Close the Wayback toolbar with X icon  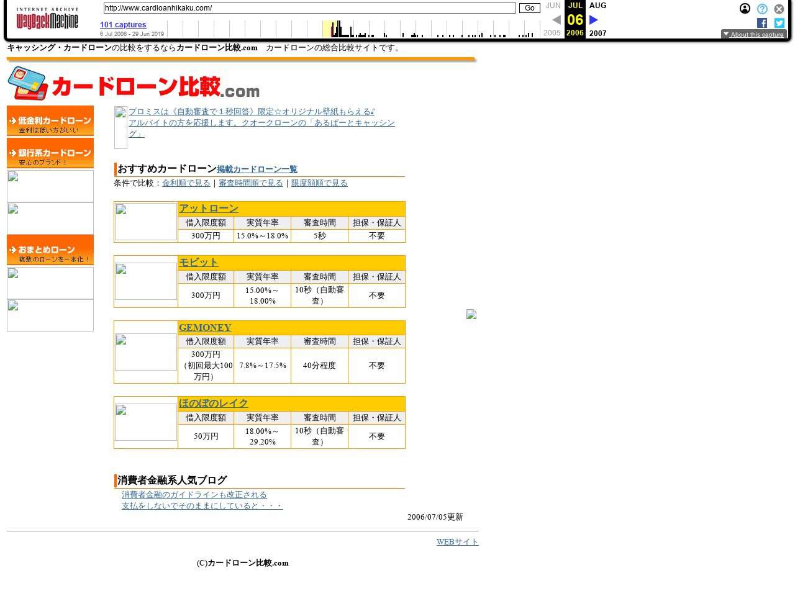779,9
